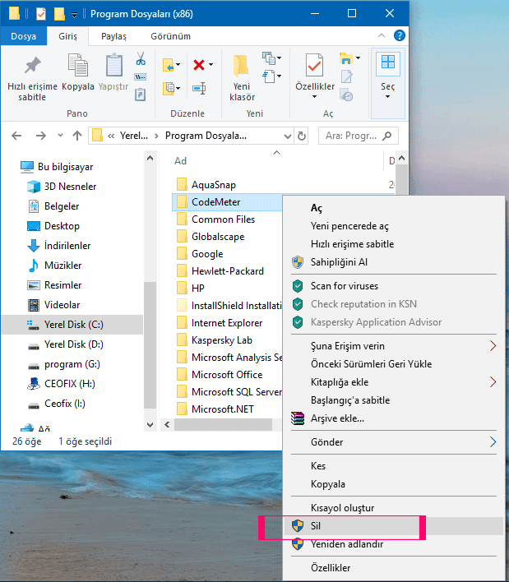The height and width of the screenshot is (582, 509).
Task: Create a new folder with Yeni klasör
Action: 242,78
